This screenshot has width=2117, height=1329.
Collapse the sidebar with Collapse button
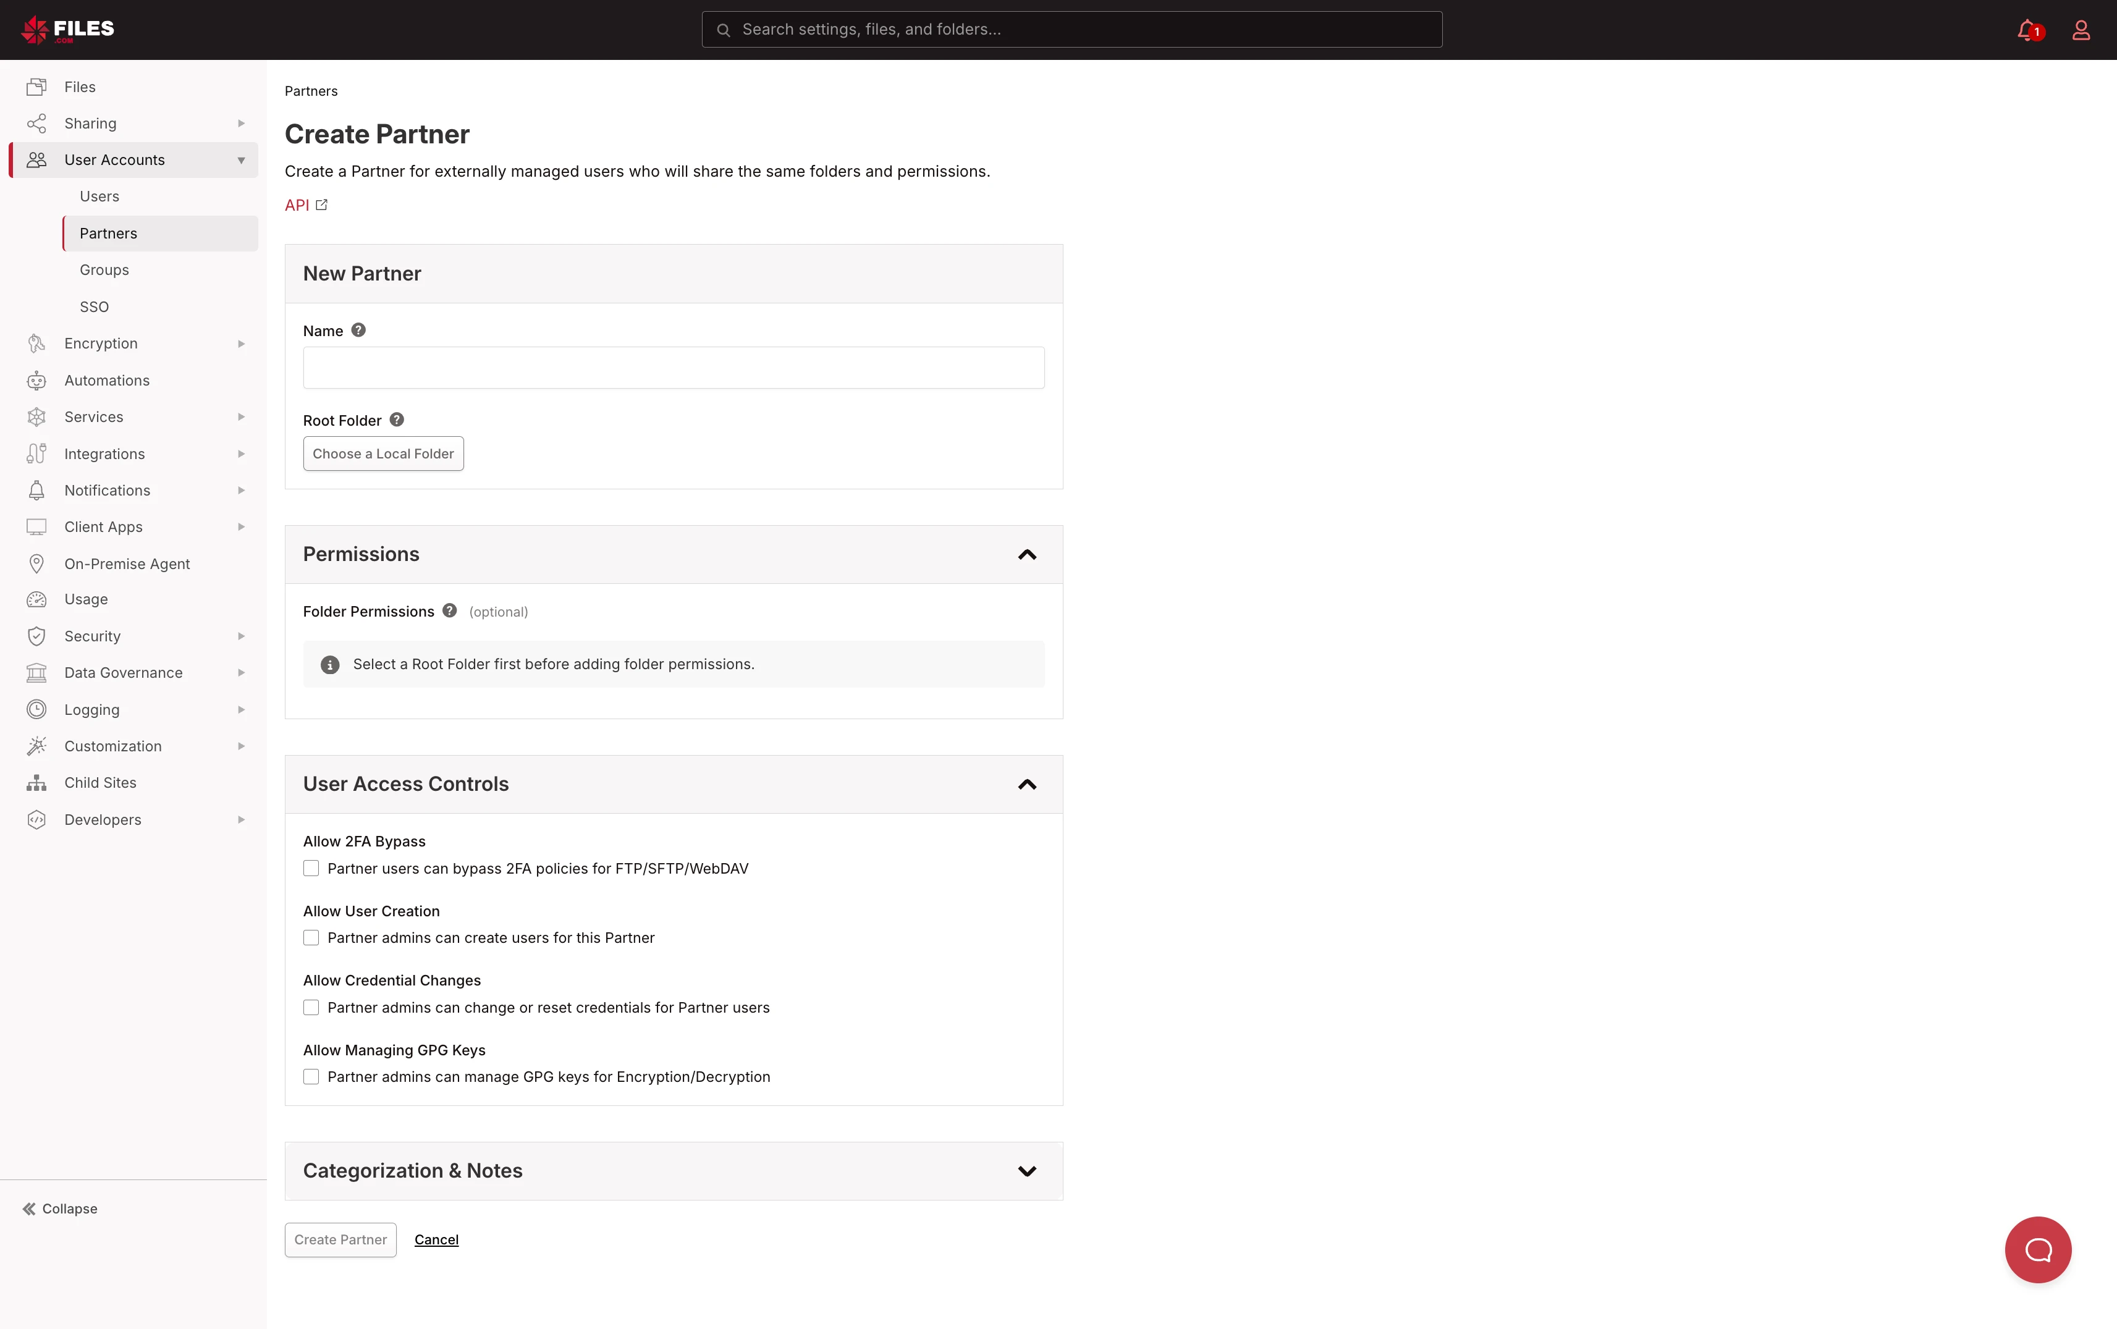[x=60, y=1209]
